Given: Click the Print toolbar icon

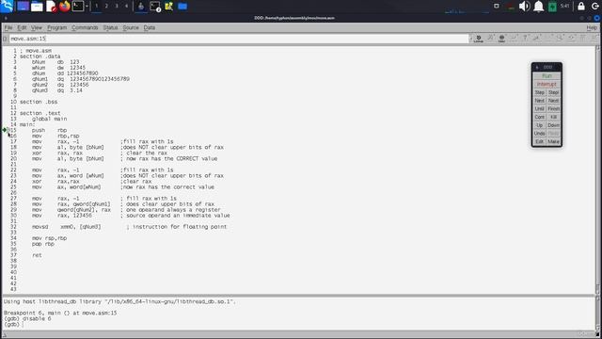Looking at the screenshot, I should click(525, 38).
